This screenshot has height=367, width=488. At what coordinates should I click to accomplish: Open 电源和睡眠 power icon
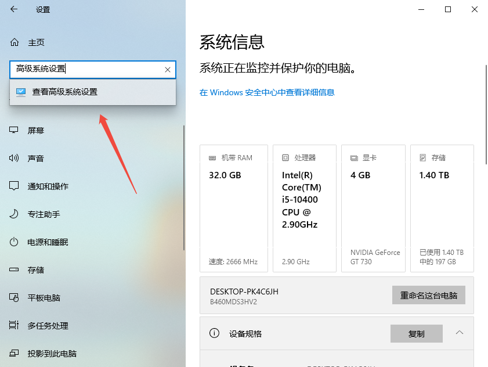click(14, 242)
